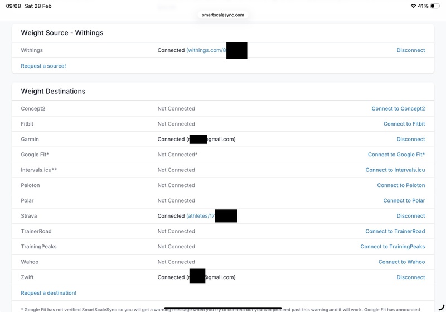The width and height of the screenshot is (446, 312).
Task: Click Connect to Google Fit*
Action: click(x=396, y=155)
